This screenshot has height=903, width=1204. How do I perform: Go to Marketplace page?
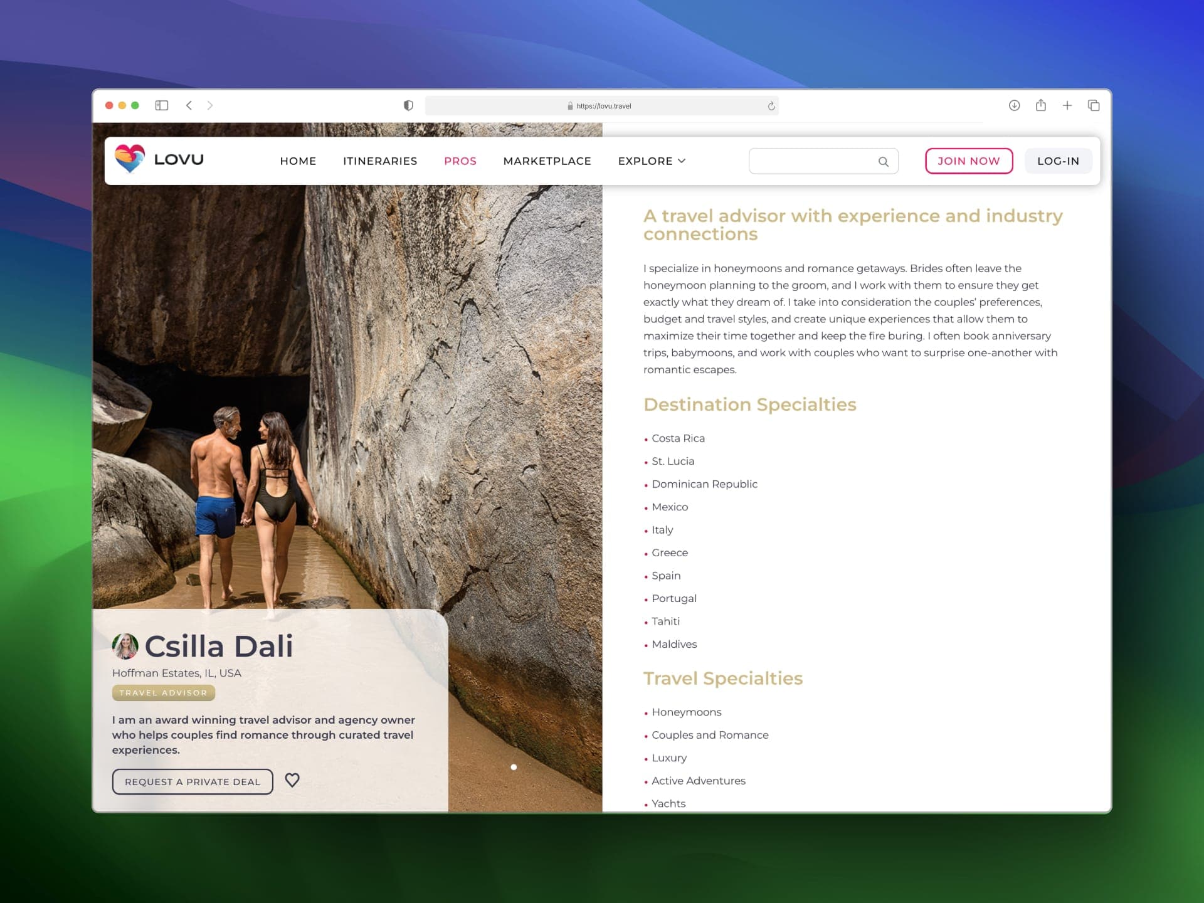tap(547, 161)
